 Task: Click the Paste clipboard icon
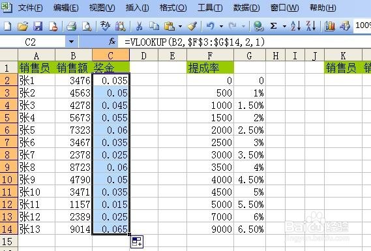click(x=170, y=26)
